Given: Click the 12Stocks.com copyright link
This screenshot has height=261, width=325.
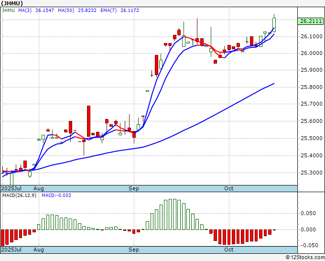Looking at the screenshot, I should pyautogui.click(x=305, y=258).
